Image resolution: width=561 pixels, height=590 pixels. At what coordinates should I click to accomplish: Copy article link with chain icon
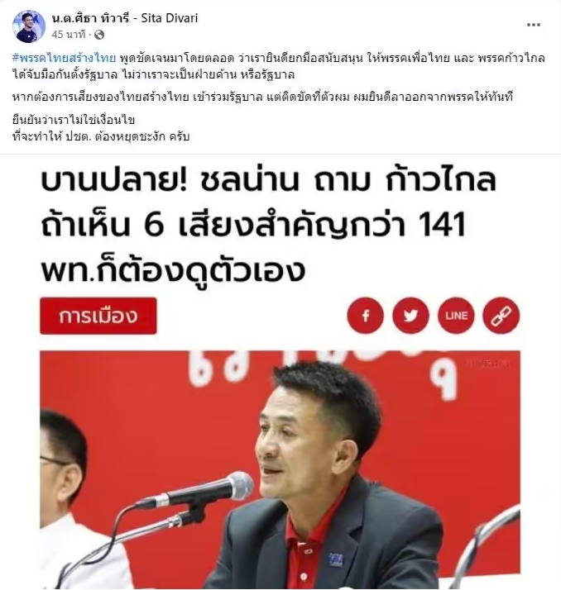point(501,316)
